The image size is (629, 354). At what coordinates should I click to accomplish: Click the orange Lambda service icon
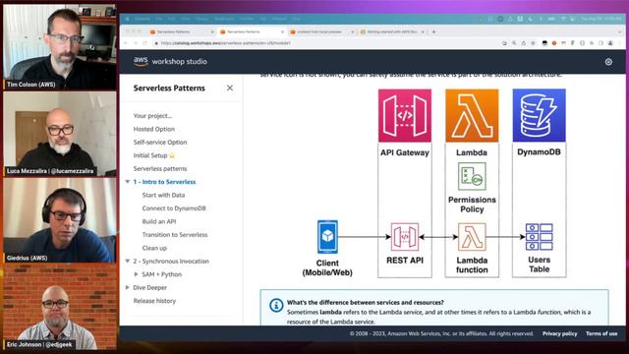[x=472, y=116]
